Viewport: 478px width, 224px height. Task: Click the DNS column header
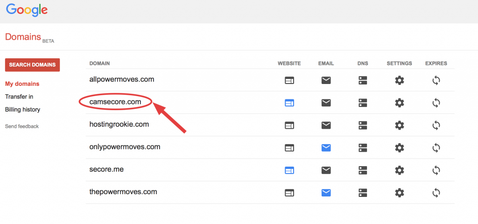click(x=363, y=63)
